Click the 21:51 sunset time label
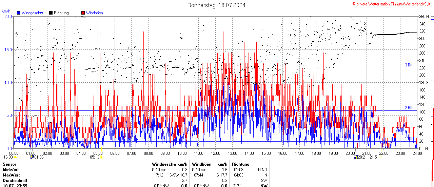The image size is (434, 187). pyautogui.click(x=374, y=157)
